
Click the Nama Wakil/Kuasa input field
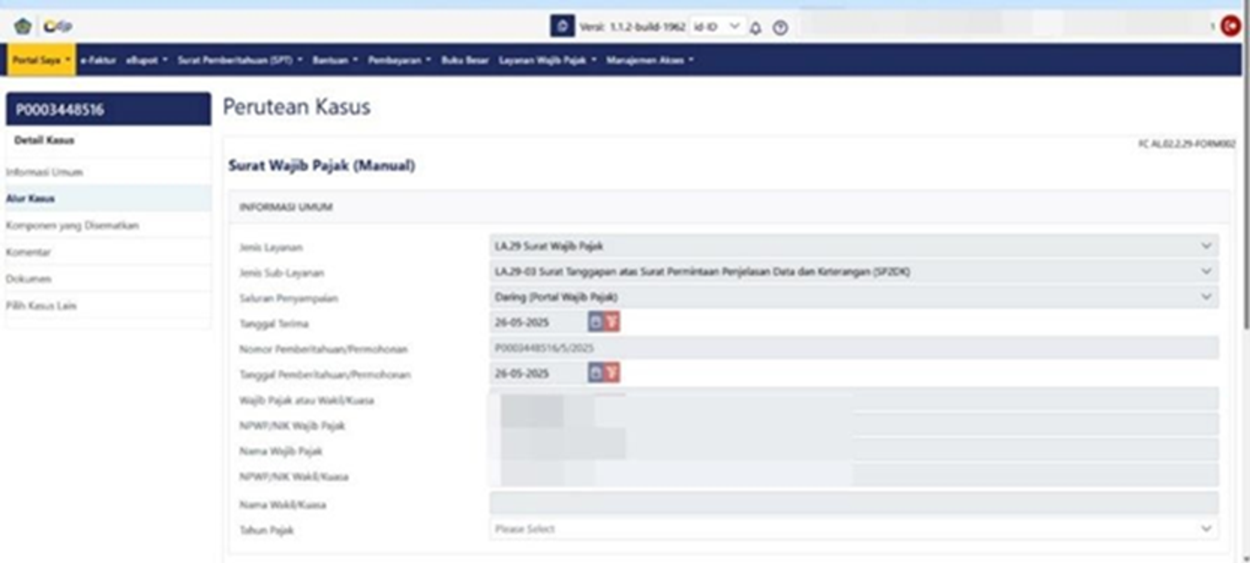(x=854, y=503)
